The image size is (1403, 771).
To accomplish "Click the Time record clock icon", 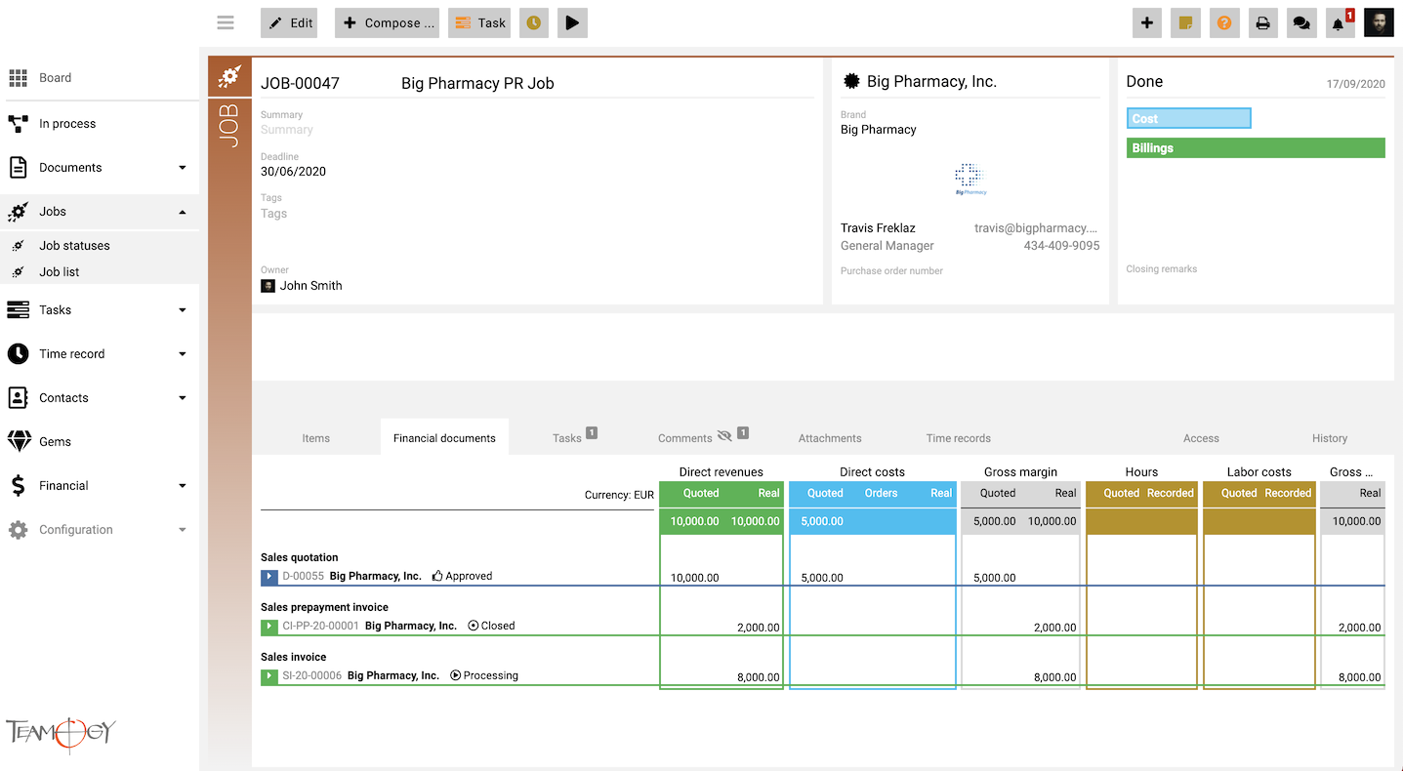I will click(18, 354).
